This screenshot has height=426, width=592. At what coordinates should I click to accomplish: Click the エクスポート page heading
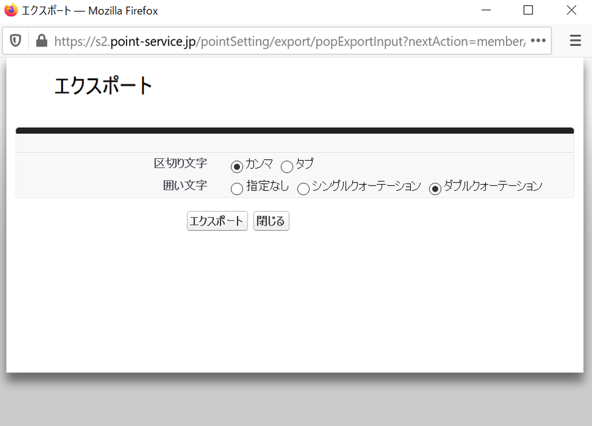pos(103,86)
